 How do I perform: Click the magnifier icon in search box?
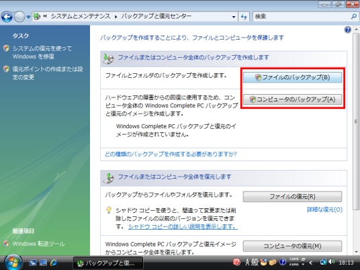[354, 17]
